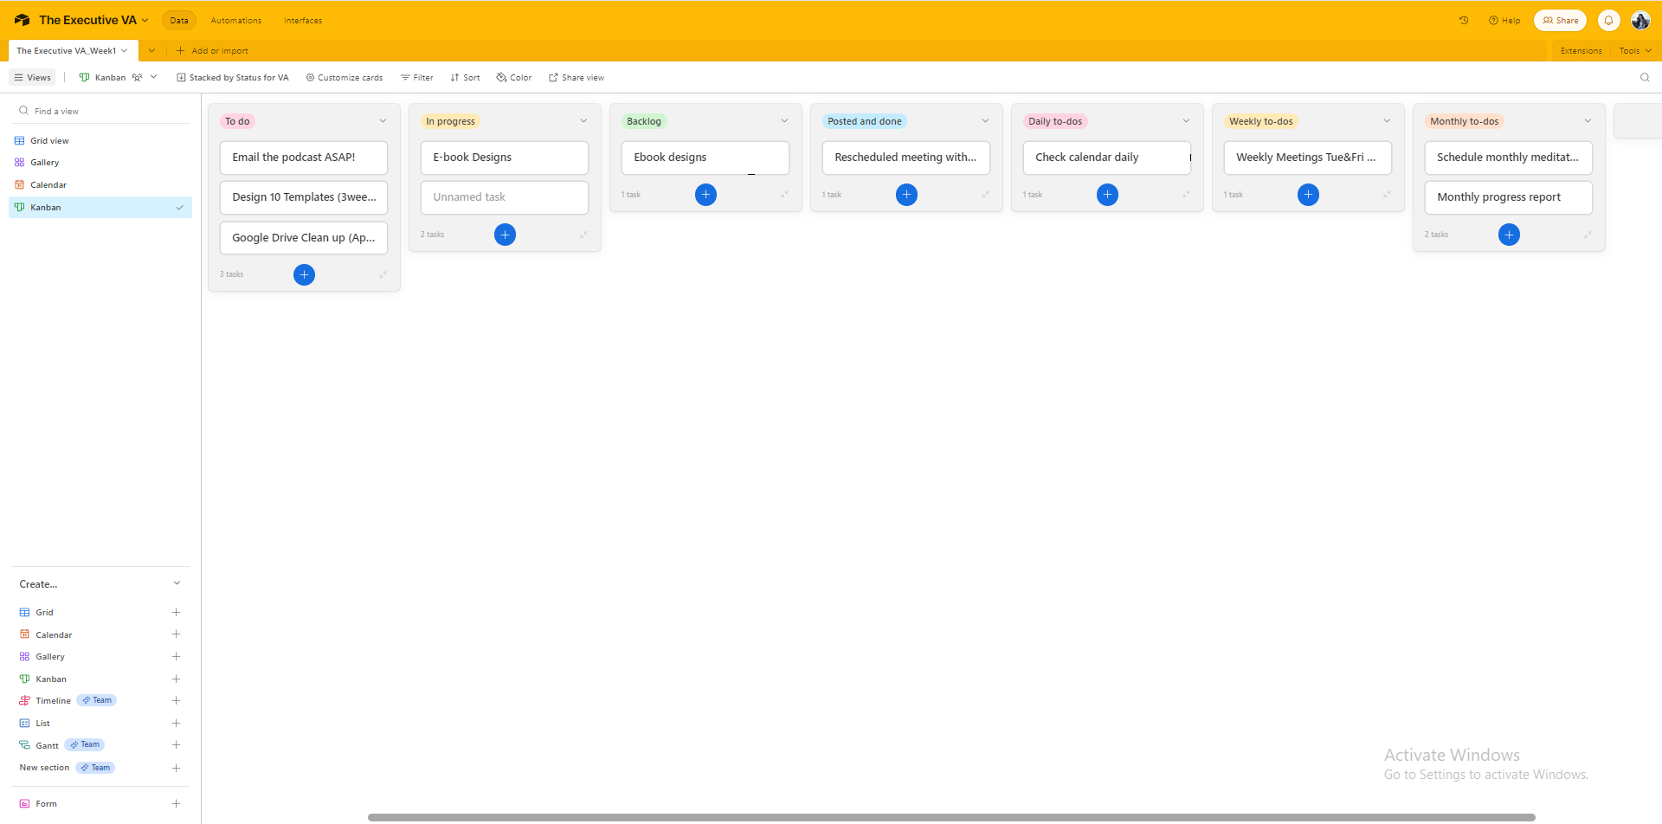The height and width of the screenshot is (824, 1662).
Task: Open Extensions panel
Action: [1581, 50]
